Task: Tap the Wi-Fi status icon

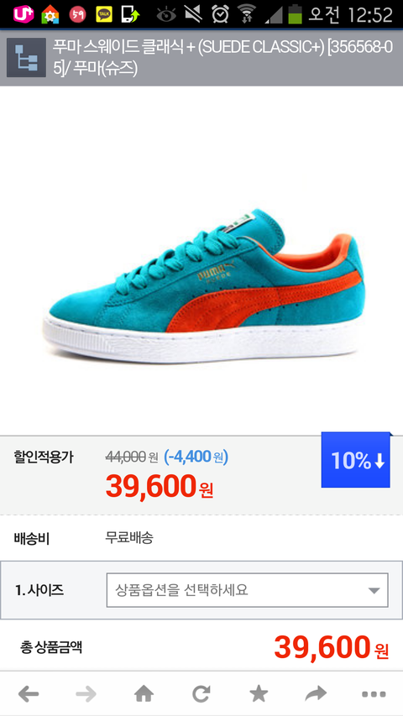Action: (247, 14)
